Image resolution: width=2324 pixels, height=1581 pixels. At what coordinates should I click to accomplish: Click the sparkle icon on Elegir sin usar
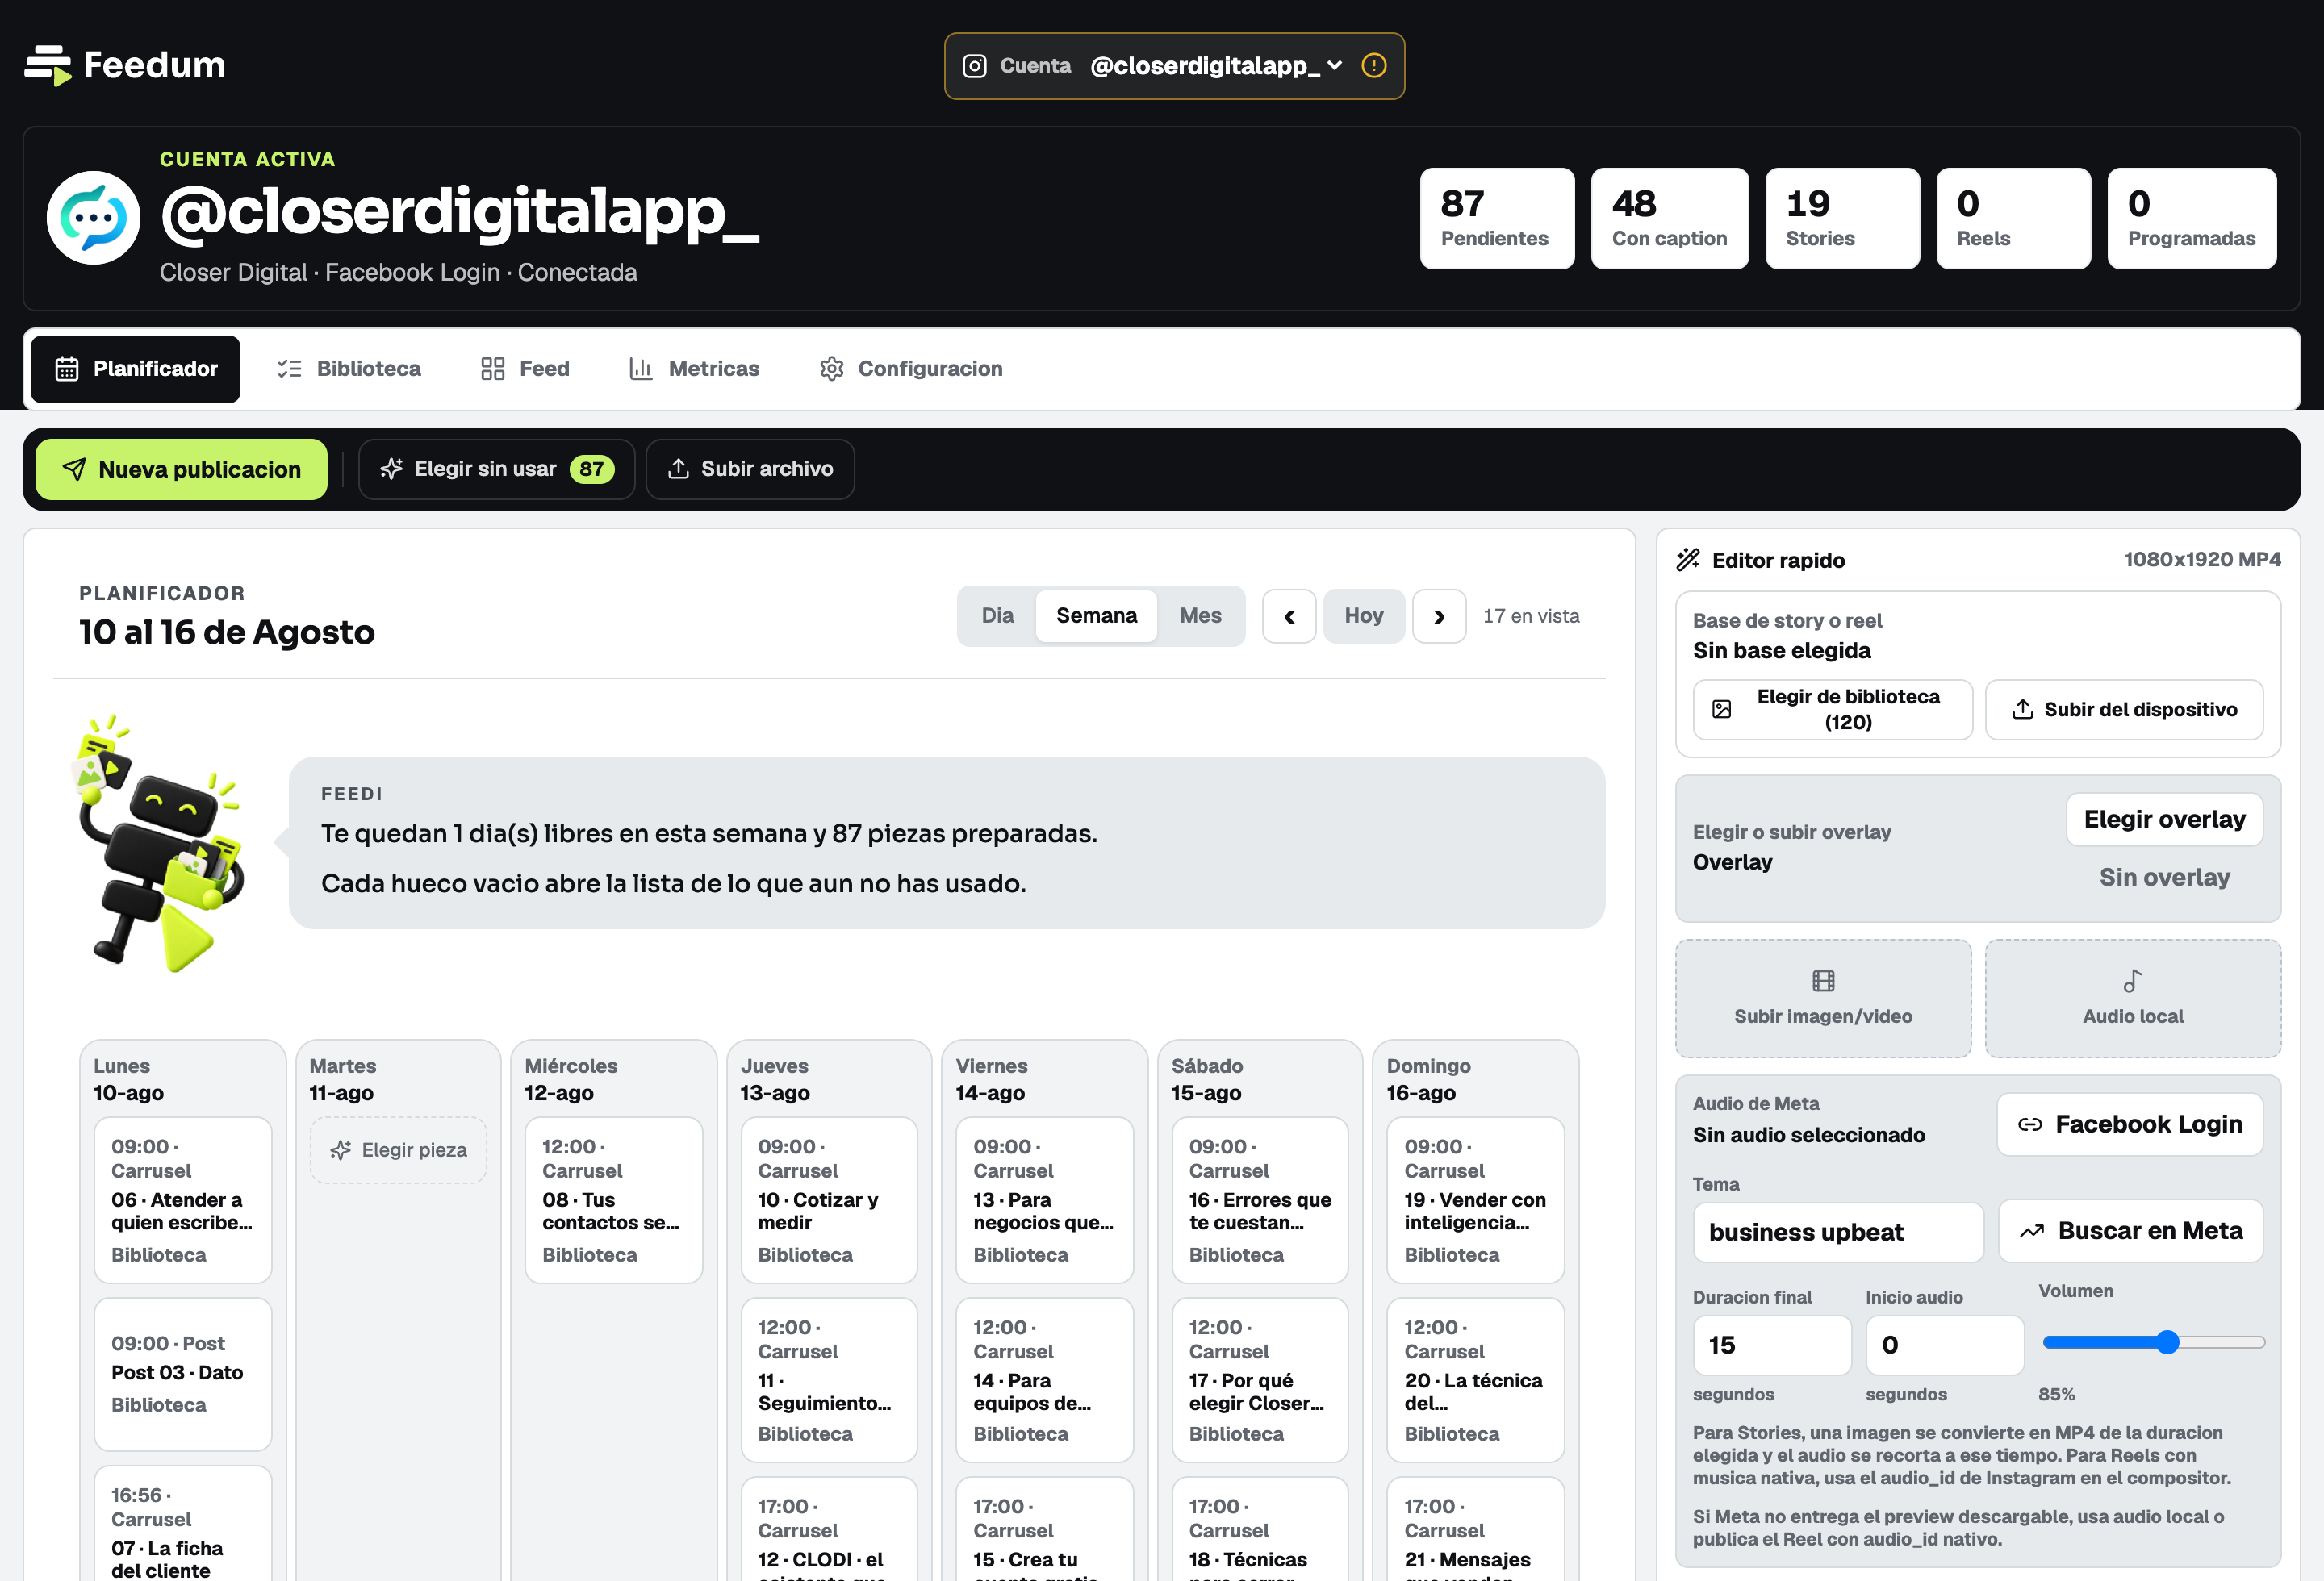[x=391, y=469]
